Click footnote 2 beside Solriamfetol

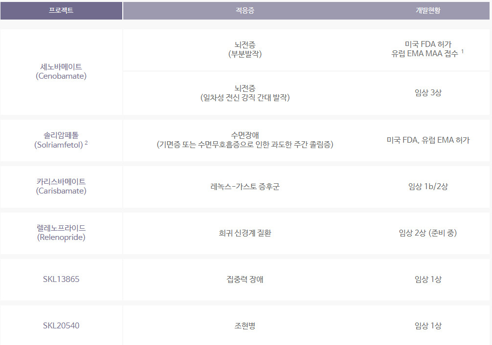(86, 143)
